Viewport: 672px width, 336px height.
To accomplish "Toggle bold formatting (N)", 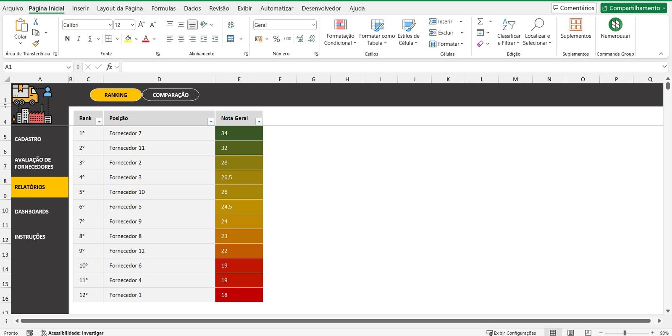I will 67,39.
